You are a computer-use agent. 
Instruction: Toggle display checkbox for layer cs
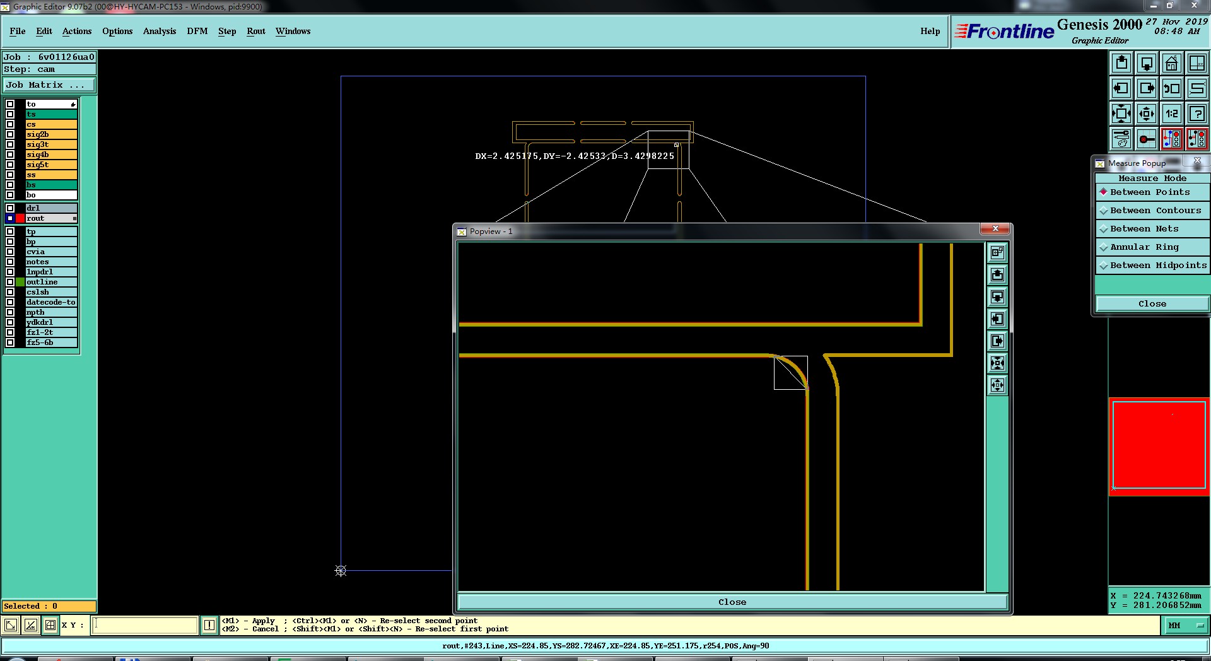[x=10, y=124]
